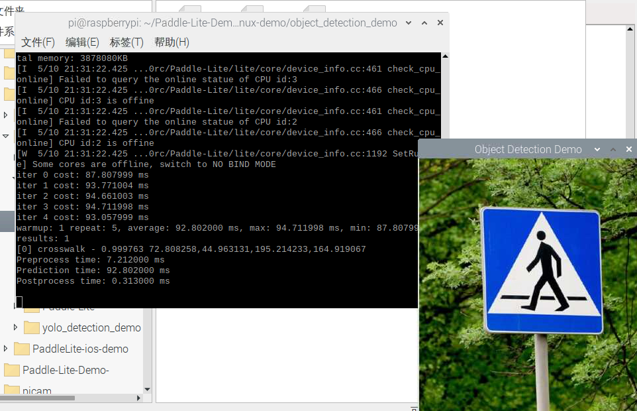Image resolution: width=637 pixels, height=411 pixels.
Task: Click 'warmup: 1 repeat: 5, average' summary line
Action: (217, 228)
